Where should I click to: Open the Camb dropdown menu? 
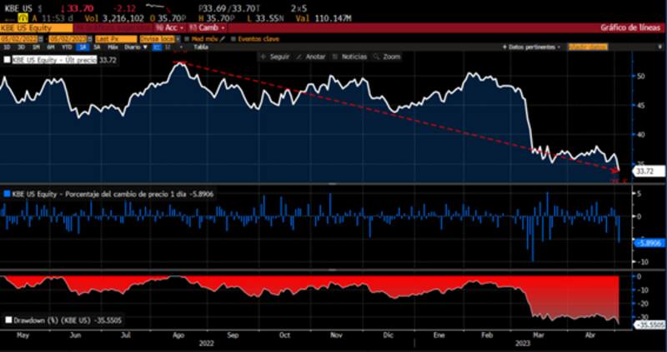click(x=205, y=27)
